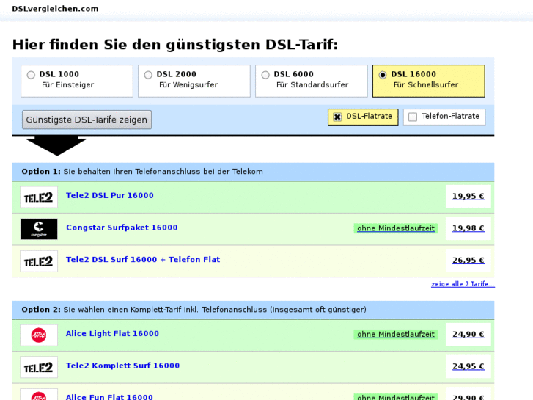Click the DSLvergleichen.com site title

coord(55,9)
